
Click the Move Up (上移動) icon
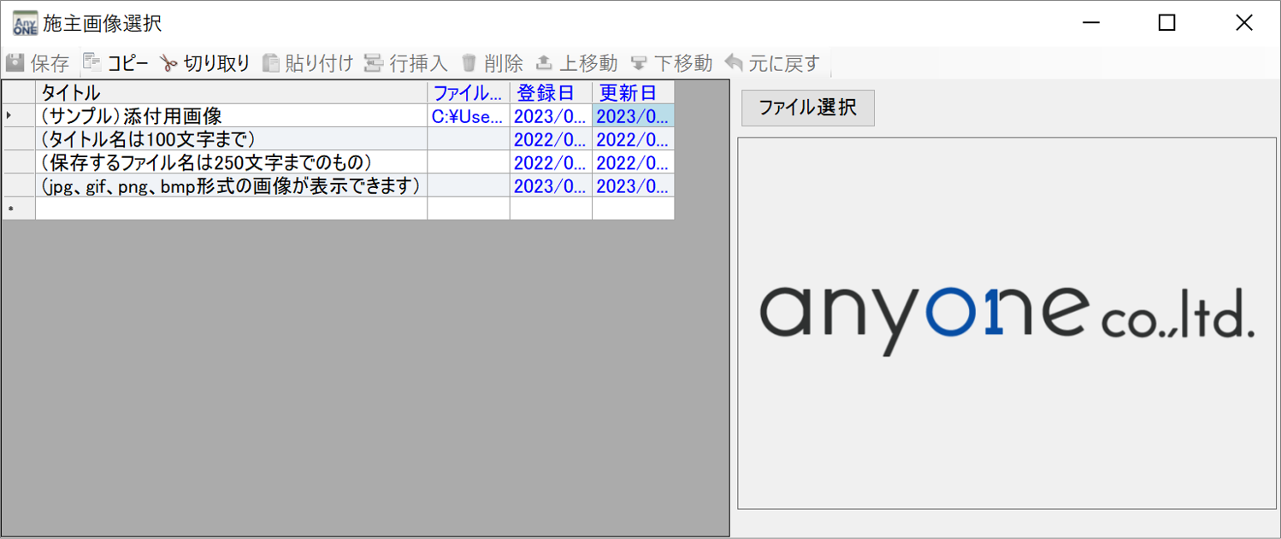click(x=544, y=63)
